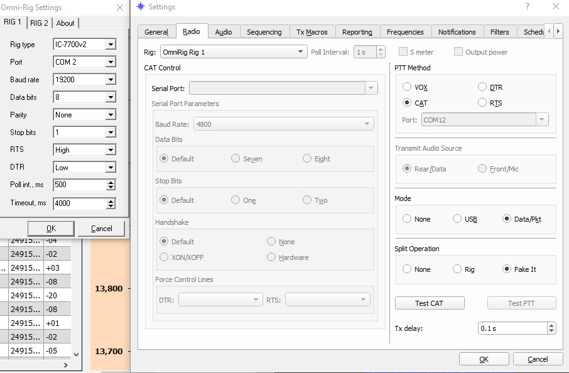
Task: Open the Frequencies tab
Action: coord(405,32)
